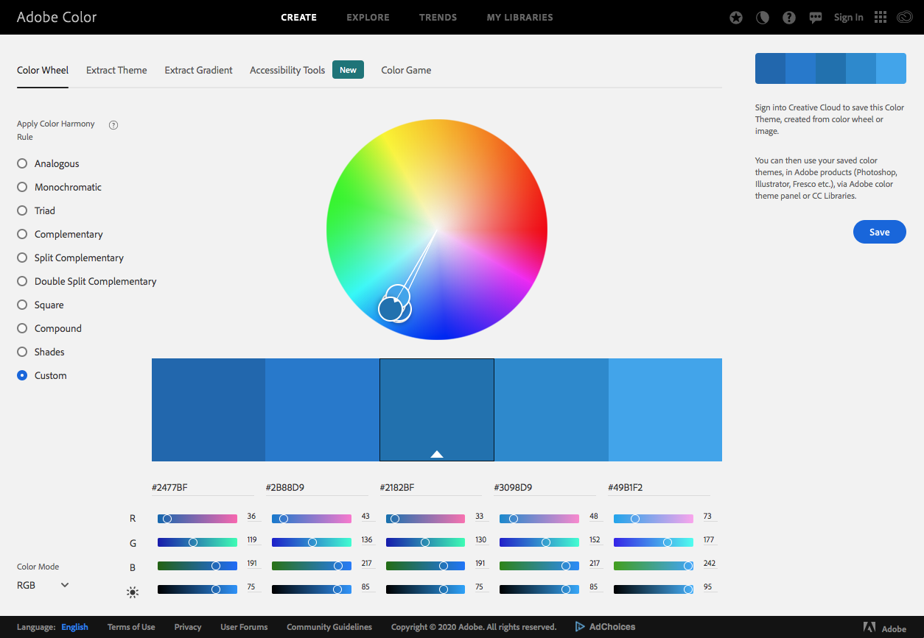The image size is (924, 638).
Task: Click the #2477BF hex input field
Action: [x=203, y=488]
